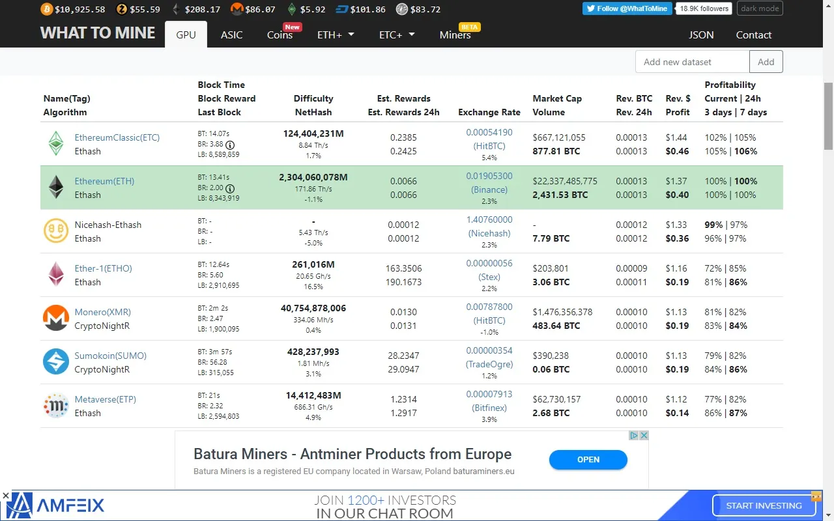Open the Ethereum(ETH) link

[104, 181]
